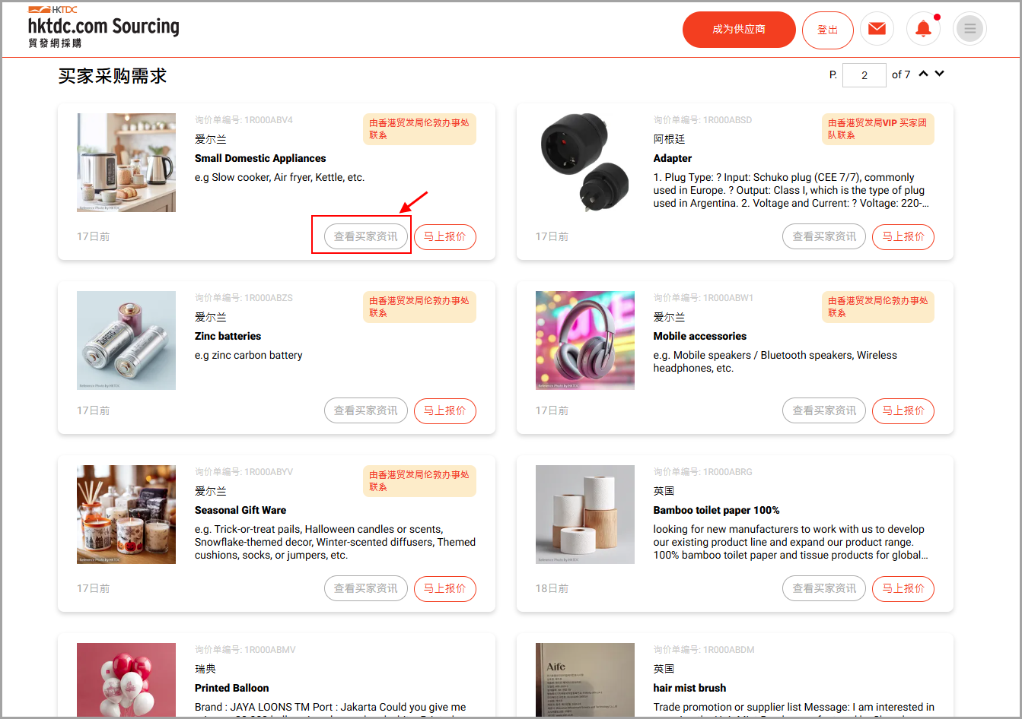
Task: View buyer info for Mobile accessories
Action: [x=824, y=410]
